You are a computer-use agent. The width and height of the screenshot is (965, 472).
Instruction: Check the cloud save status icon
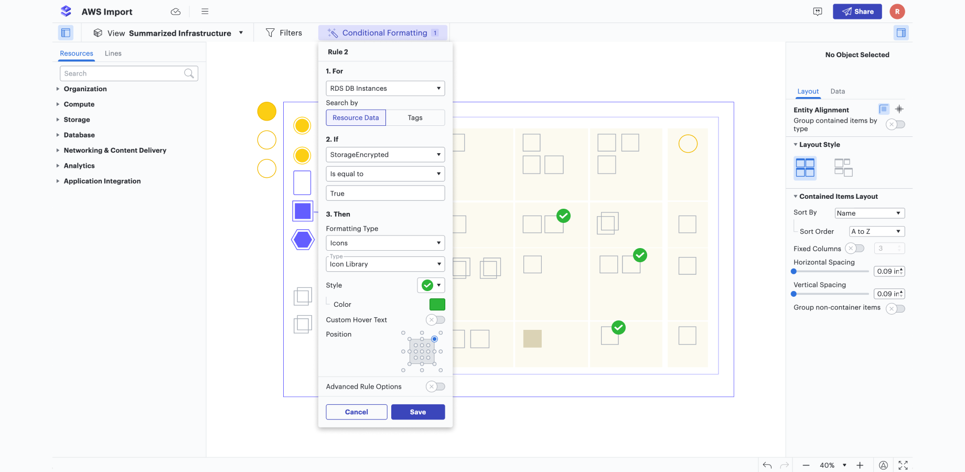[176, 12]
